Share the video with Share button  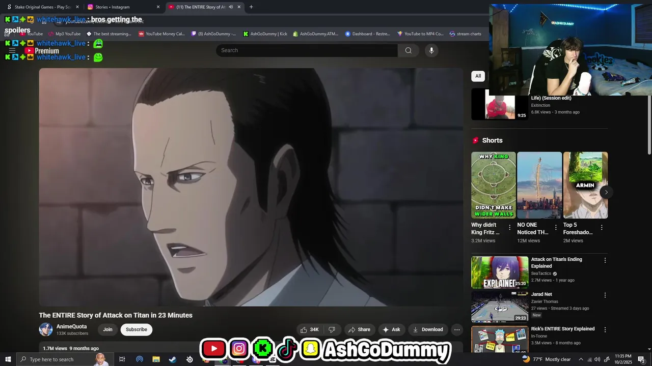(x=359, y=329)
